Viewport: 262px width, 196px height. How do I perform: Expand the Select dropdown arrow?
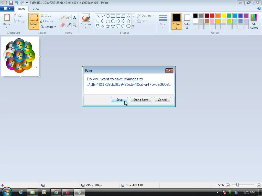[x=34, y=28]
